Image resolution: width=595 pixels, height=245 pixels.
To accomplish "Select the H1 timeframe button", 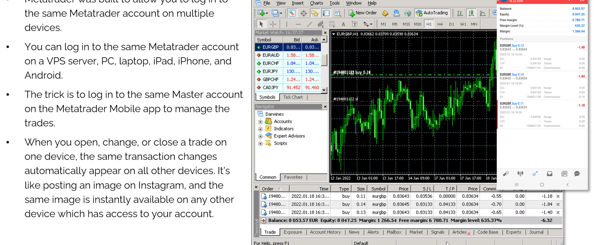I will coord(429,24).
